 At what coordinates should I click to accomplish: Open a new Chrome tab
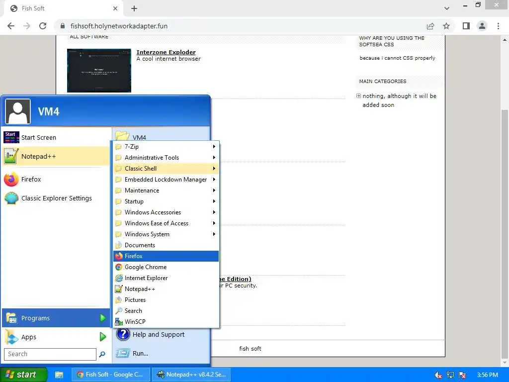[x=134, y=8]
